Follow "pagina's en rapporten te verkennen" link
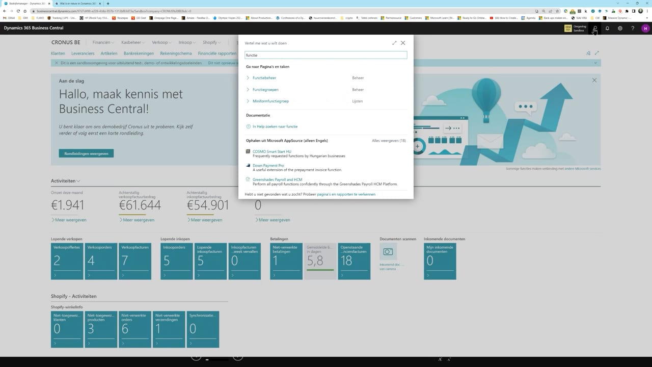This screenshot has height=367, width=652. pyautogui.click(x=346, y=194)
